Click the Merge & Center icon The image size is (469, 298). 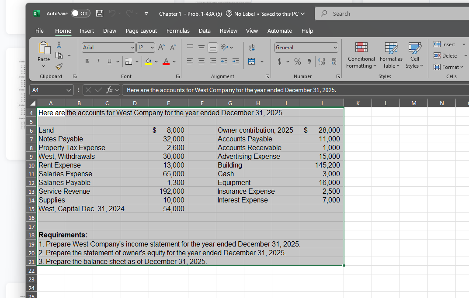point(252,62)
